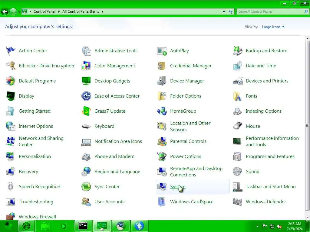Click the Back navigation button
This screenshot has height=232, width=310.
coord(5,12)
